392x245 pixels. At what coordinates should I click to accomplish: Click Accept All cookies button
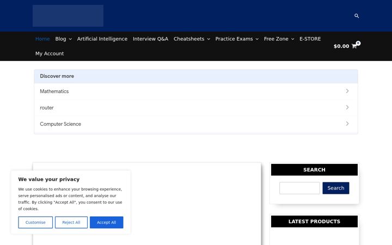coord(107,222)
